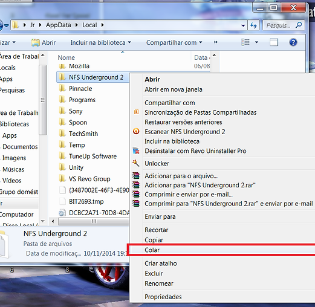Image resolution: width=315 pixels, height=307 pixels.
Task: Select Músicas in the navigation pane
Action: pyautogui.click(x=13, y=169)
